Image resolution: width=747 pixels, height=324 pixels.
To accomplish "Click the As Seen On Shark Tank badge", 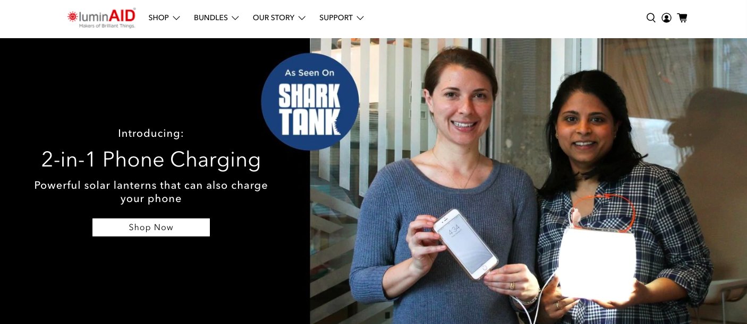I will pos(310,101).
